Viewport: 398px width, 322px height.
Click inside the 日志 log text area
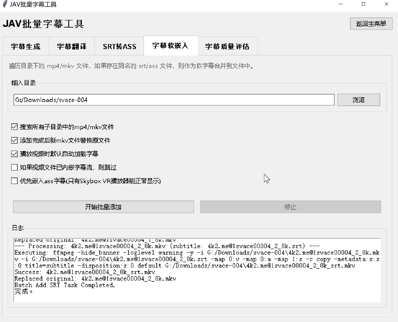[197, 270]
